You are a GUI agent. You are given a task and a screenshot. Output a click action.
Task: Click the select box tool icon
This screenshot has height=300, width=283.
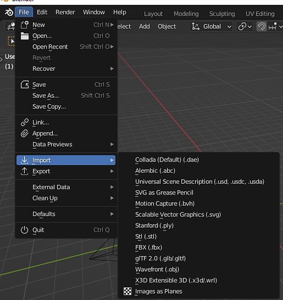click(x=11, y=41)
